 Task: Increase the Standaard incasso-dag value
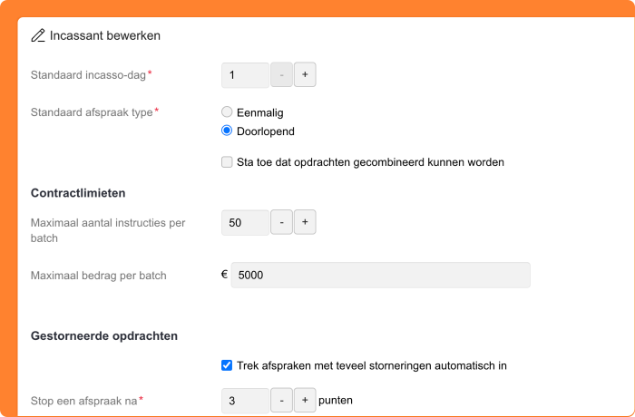tap(305, 75)
